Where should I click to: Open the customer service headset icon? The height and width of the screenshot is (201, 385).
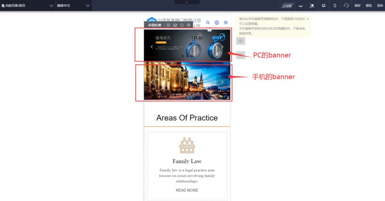coord(346,5)
